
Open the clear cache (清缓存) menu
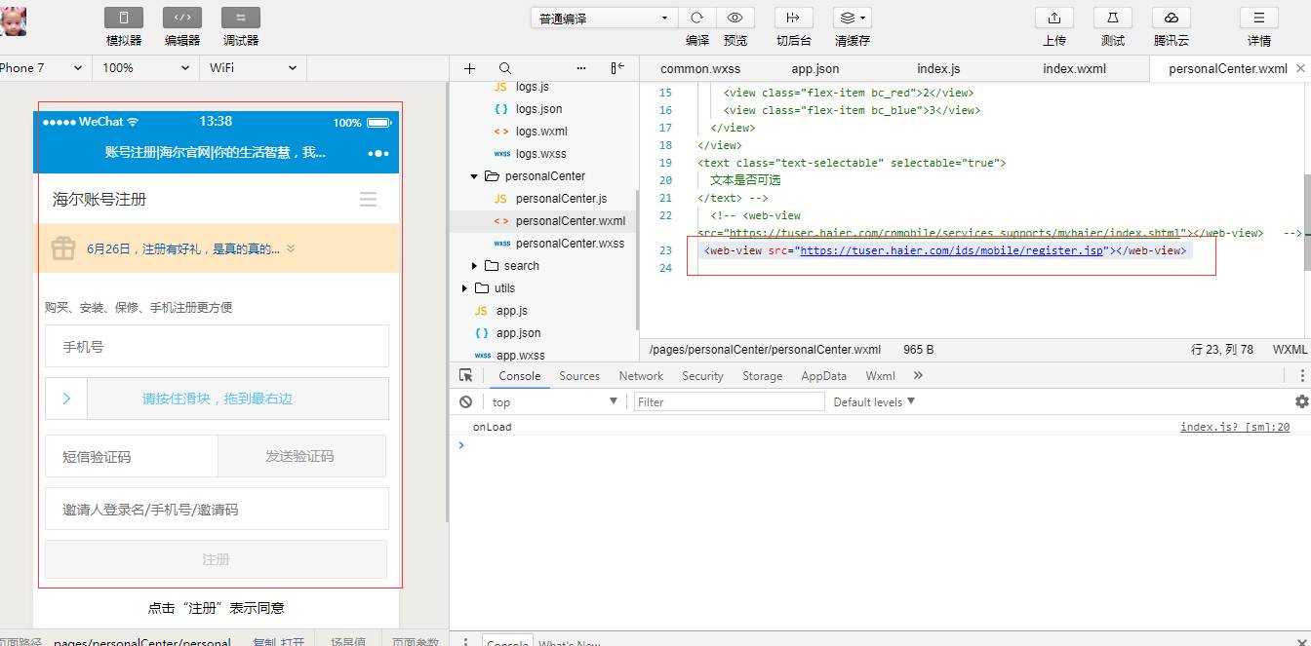click(x=852, y=18)
